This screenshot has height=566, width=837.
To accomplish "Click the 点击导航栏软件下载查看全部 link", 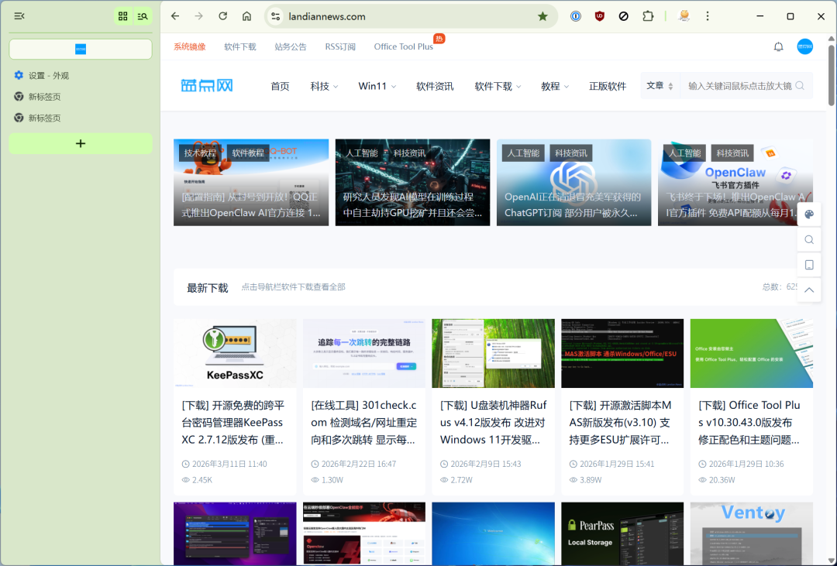I will pyautogui.click(x=294, y=286).
